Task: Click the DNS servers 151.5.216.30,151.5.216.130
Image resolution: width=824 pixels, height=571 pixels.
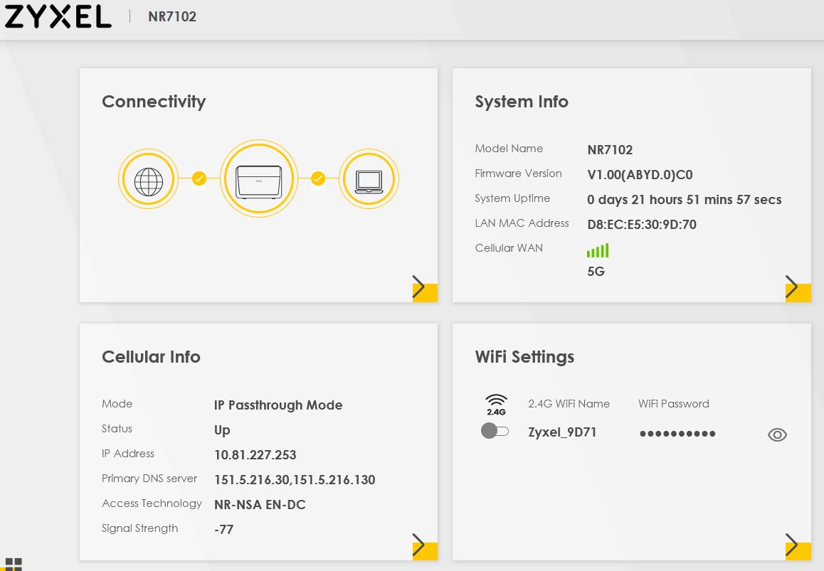Action: click(x=295, y=480)
